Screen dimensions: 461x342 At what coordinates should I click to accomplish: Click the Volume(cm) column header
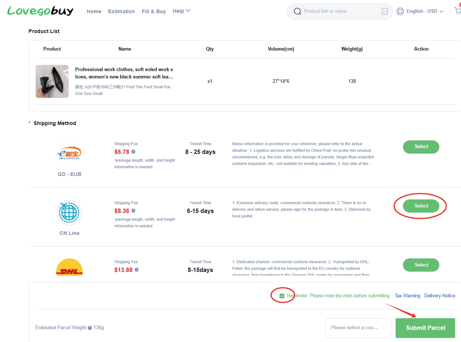coord(281,49)
